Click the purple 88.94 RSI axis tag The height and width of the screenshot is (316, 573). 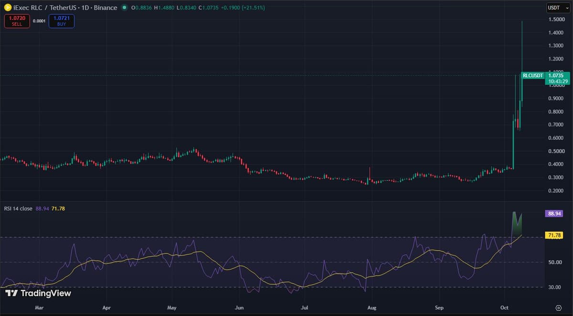[555, 214]
